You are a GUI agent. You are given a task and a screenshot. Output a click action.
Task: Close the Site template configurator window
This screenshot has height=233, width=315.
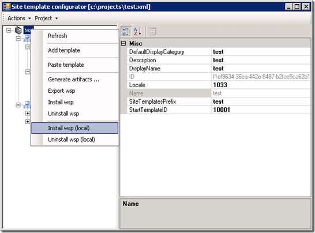tap(306, 7)
